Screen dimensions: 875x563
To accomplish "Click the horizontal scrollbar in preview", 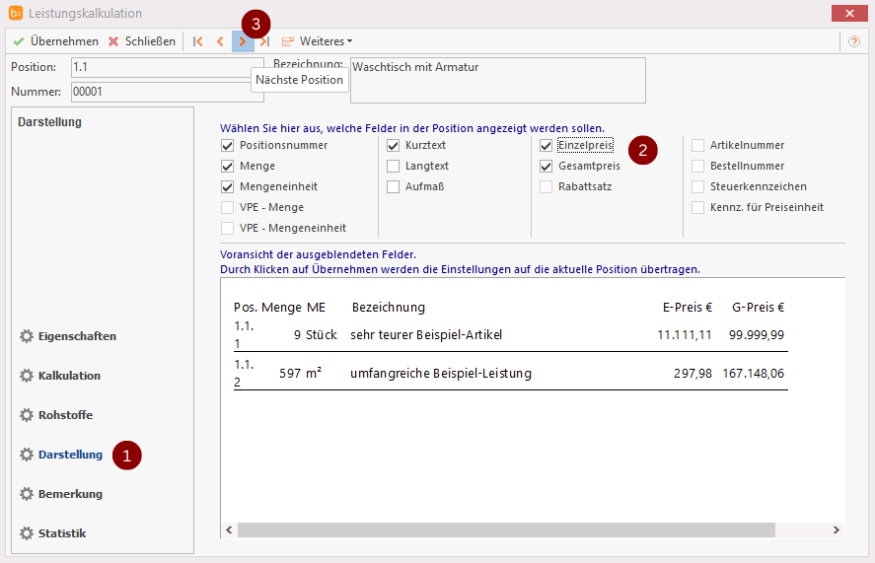I will click(x=505, y=530).
